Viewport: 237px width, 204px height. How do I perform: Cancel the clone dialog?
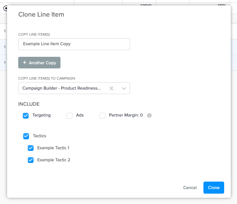(x=190, y=188)
